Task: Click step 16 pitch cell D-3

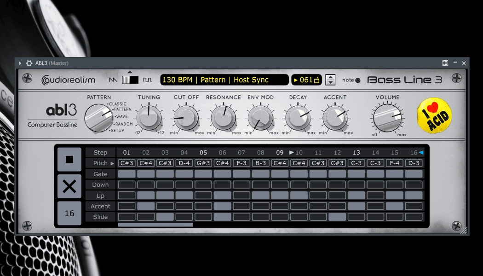Action: point(414,163)
